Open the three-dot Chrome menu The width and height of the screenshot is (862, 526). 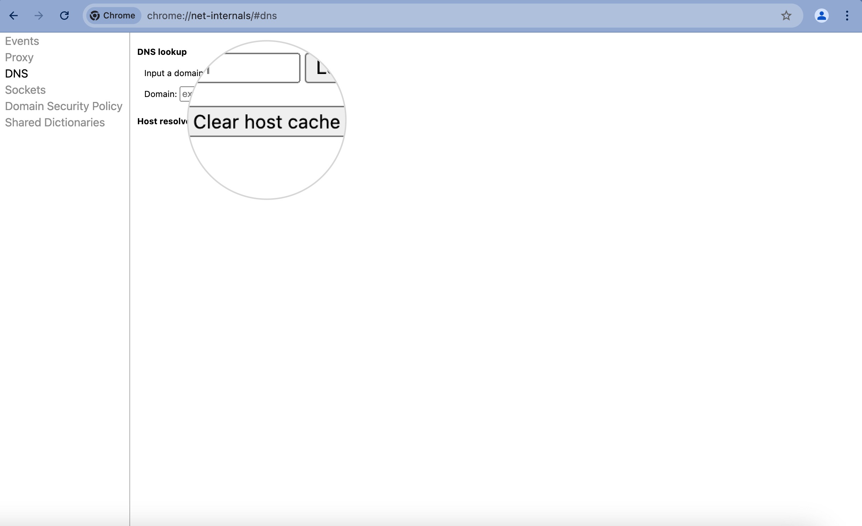pos(847,16)
